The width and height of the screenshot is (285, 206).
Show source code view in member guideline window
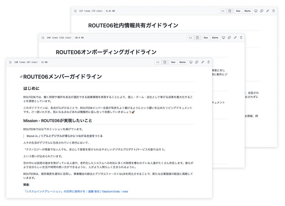[158, 62]
